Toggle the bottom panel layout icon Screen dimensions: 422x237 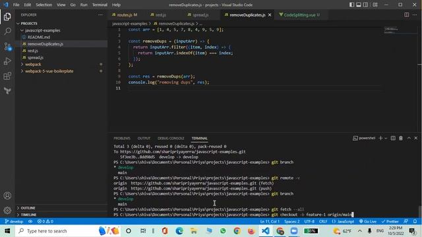pyautogui.click(x=359, y=5)
